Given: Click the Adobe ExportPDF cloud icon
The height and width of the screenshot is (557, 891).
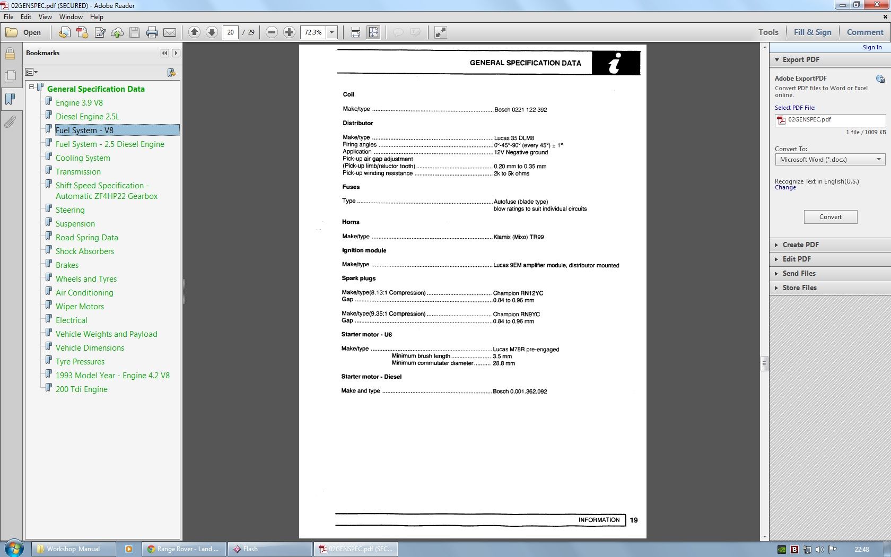Looking at the screenshot, I should [x=880, y=79].
